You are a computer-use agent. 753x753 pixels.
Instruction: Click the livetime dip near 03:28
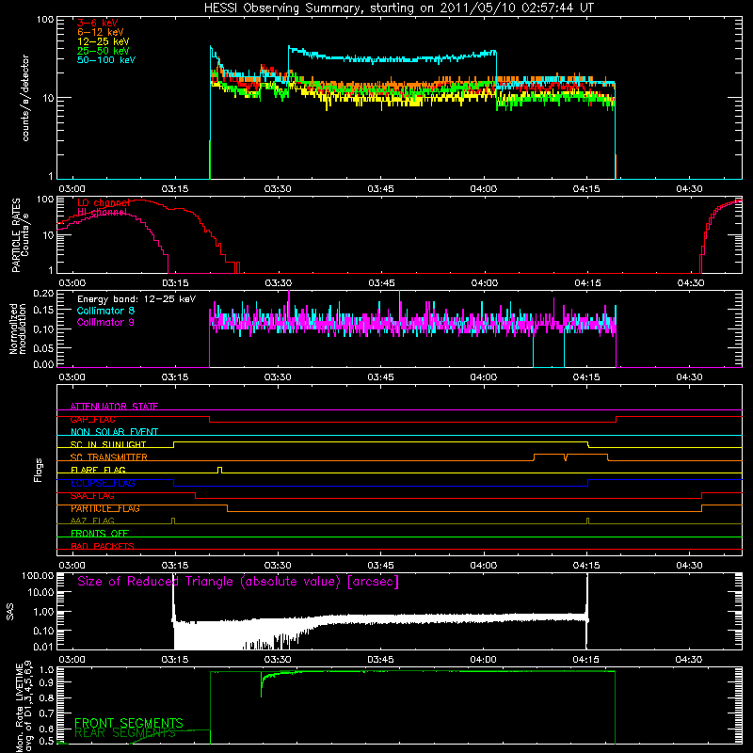262,684
